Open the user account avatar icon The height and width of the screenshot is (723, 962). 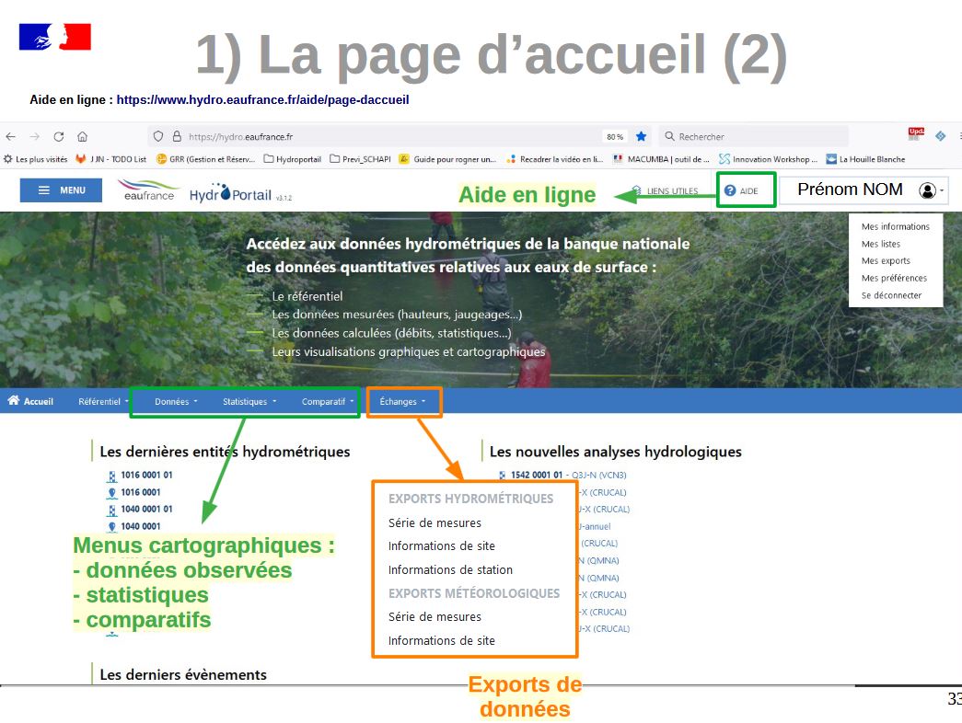click(927, 190)
